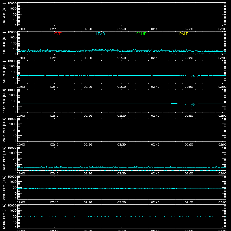This screenshot has width=231, height=231.
Task: Click the 1000 tick of 4995 MHz panel
Action: [13, 153]
